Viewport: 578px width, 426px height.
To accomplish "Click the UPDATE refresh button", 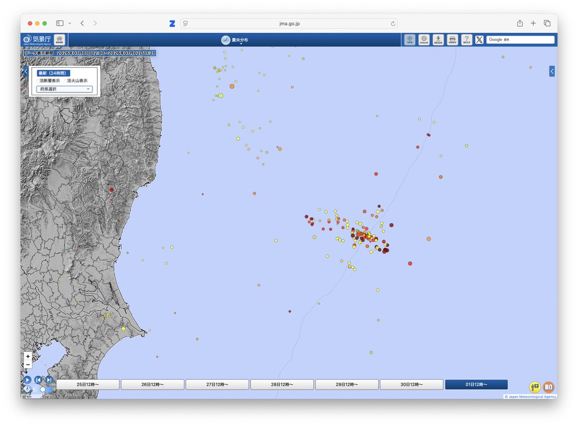I will point(424,39).
